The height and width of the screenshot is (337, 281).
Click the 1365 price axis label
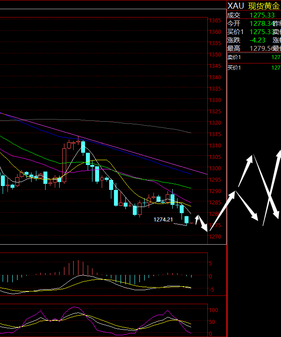coord(215,21)
